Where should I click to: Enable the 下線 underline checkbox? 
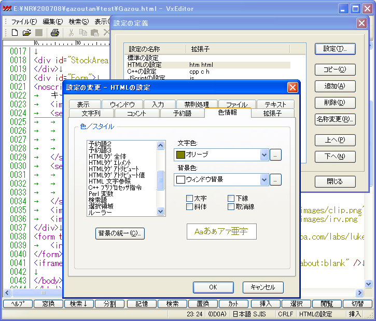pyautogui.click(x=231, y=198)
